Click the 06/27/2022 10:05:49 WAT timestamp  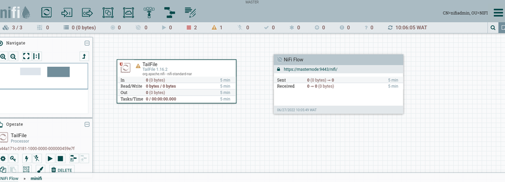pyautogui.click(x=297, y=110)
